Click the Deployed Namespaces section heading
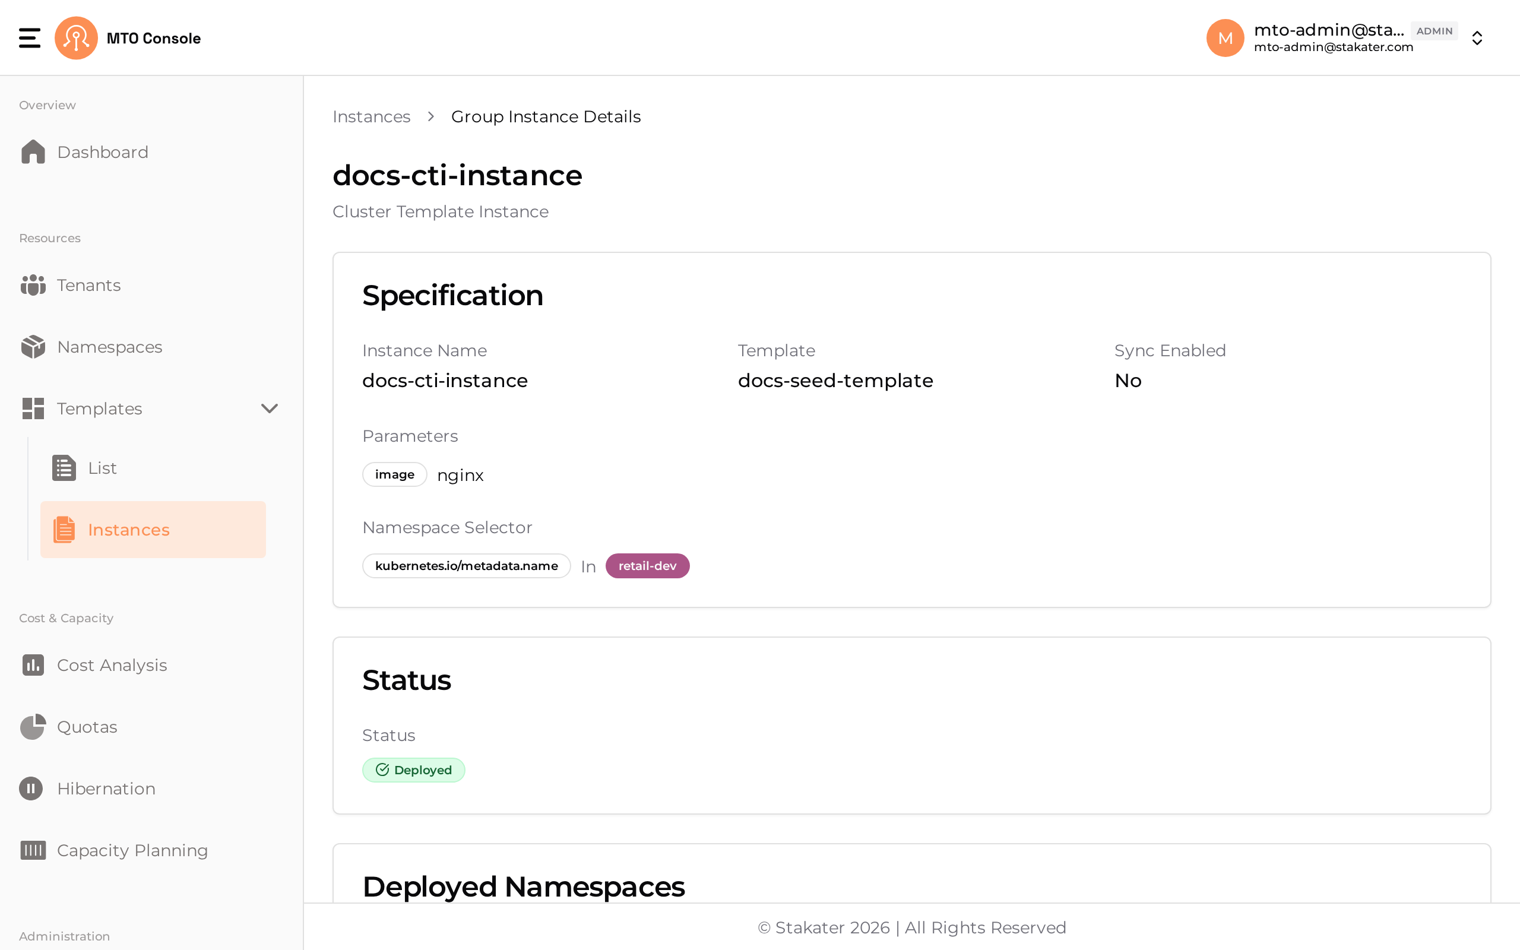1520x950 pixels. pyautogui.click(x=523, y=887)
